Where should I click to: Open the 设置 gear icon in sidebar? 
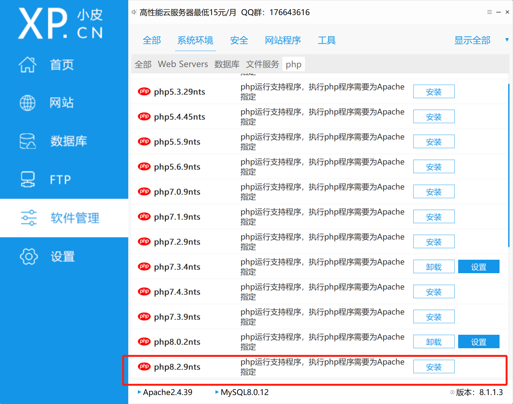tap(29, 257)
